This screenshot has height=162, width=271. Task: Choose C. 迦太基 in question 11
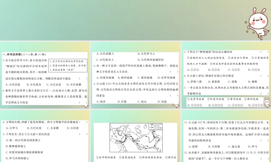click(234, 147)
